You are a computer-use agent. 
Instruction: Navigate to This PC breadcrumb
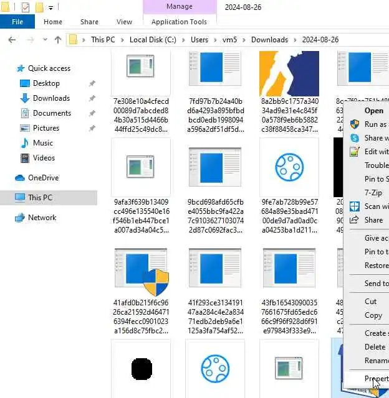103,40
